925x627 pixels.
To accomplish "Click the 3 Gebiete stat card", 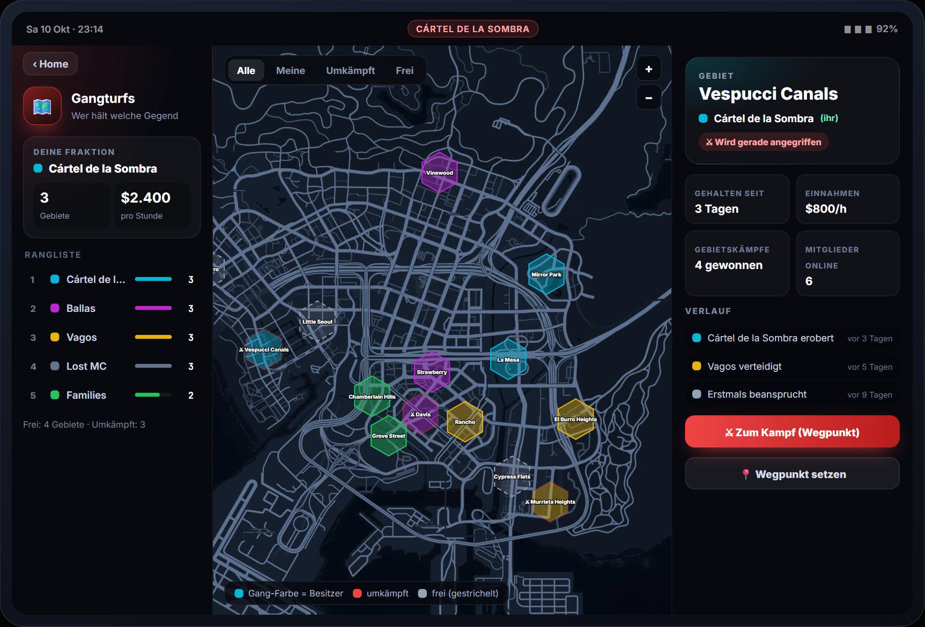I will pyautogui.click(x=71, y=205).
